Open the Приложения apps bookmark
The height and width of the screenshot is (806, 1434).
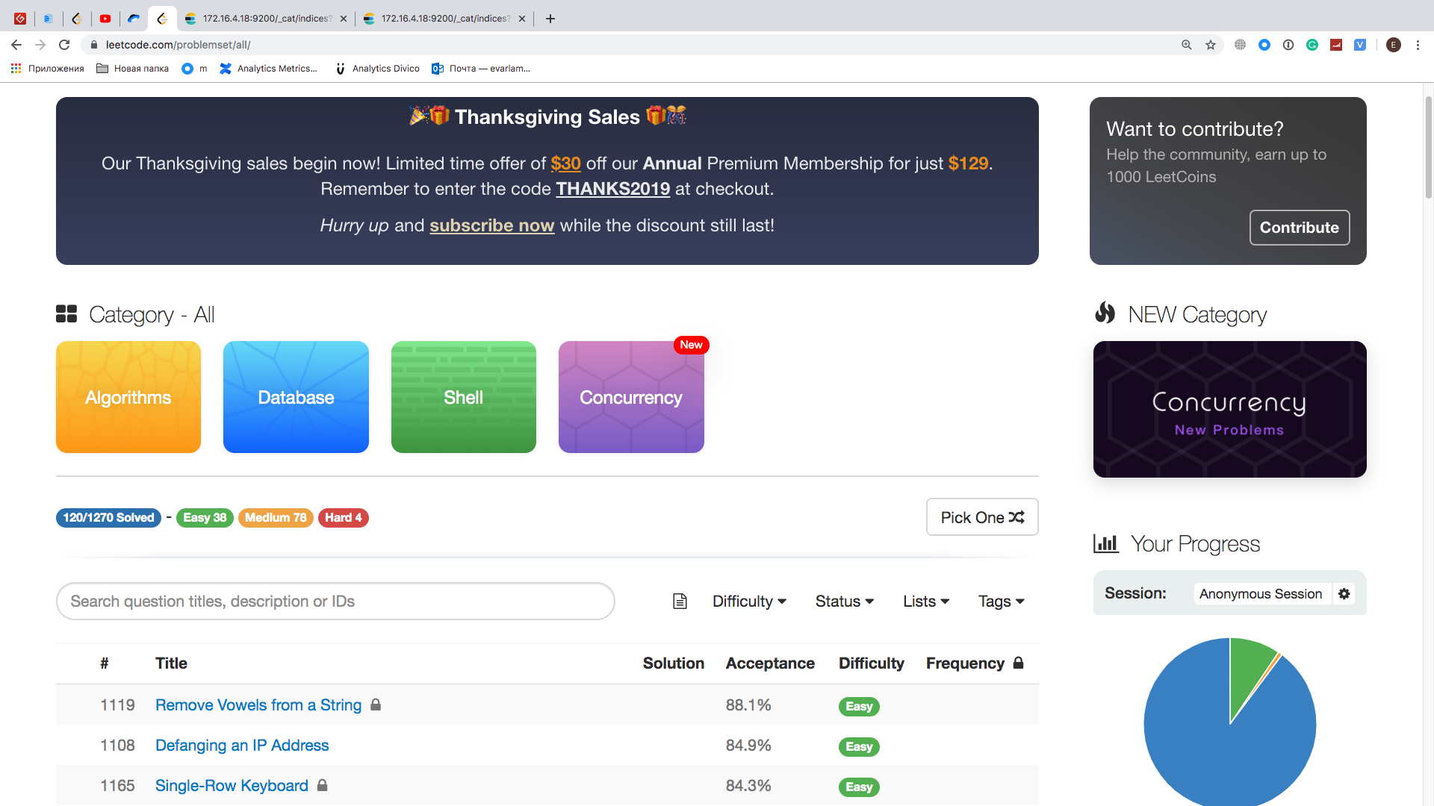click(x=47, y=69)
